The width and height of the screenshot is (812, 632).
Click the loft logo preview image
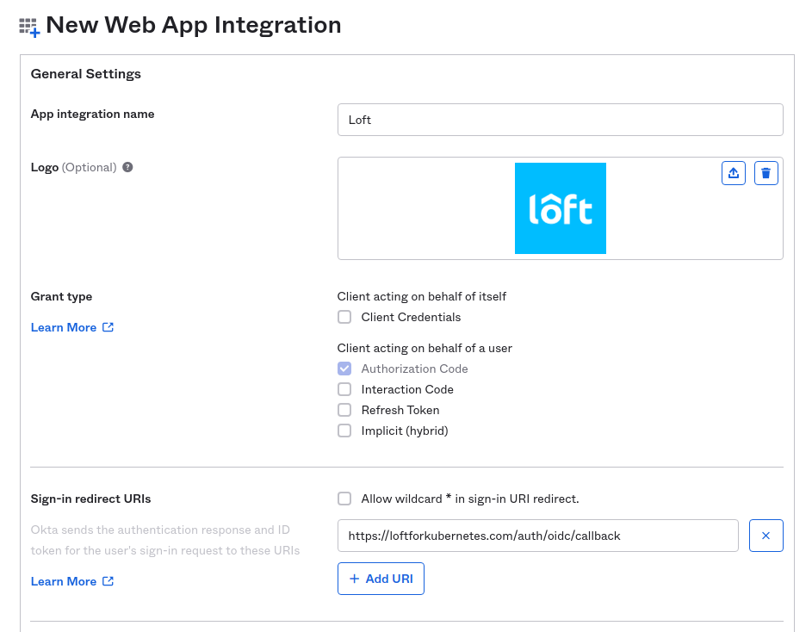point(560,208)
